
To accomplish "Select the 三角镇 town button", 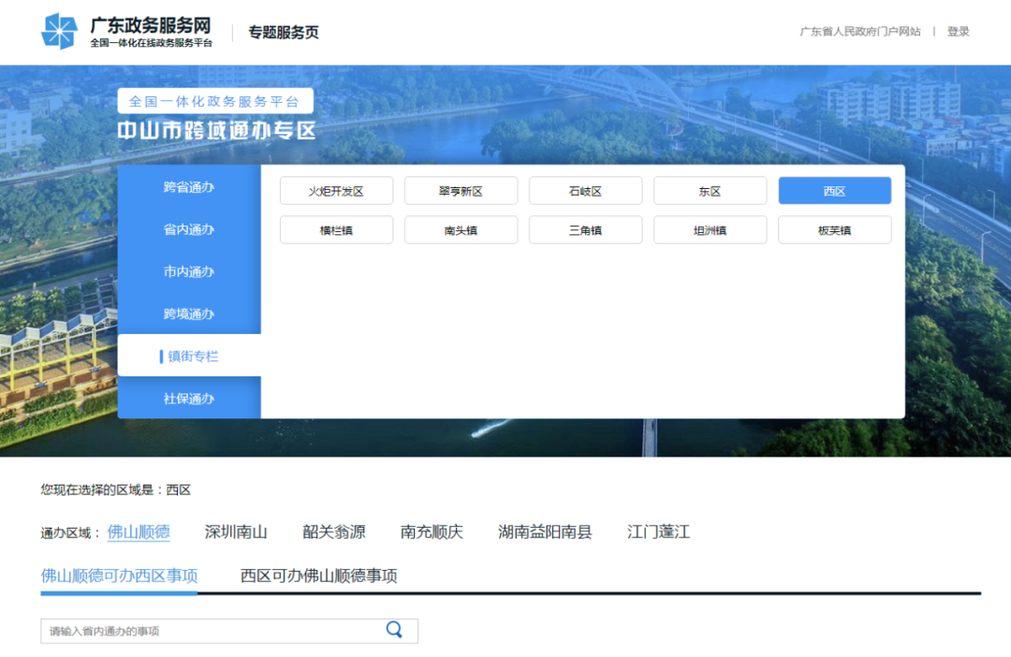I will [585, 229].
